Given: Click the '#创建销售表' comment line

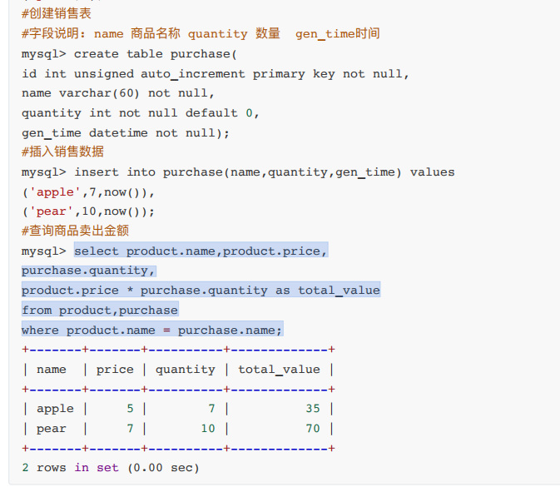Looking at the screenshot, I should point(57,13).
